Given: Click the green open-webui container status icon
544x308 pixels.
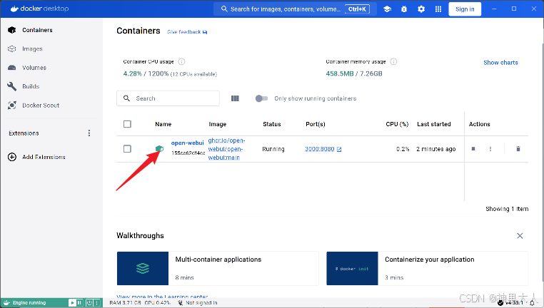Looking at the screenshot, I should point(159,149).
